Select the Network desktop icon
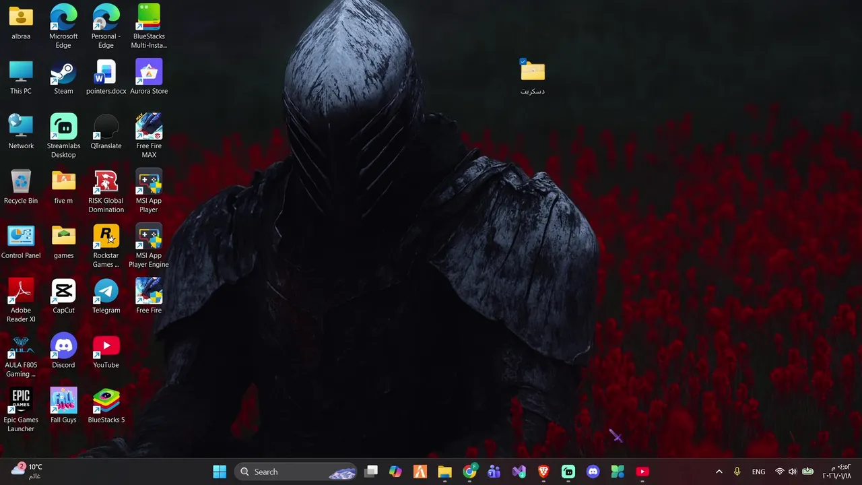The image size is (862, 485). click(x=21, y=132)
